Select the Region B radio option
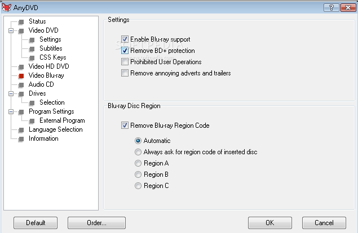This screenshot has width=358, height=233. pyautogui.click(x=138, y=174)
